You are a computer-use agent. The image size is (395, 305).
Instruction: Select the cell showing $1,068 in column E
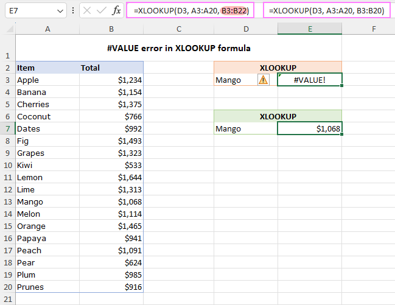309,128
